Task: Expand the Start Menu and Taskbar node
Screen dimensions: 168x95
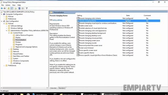Action: click(x=9, y=56)
